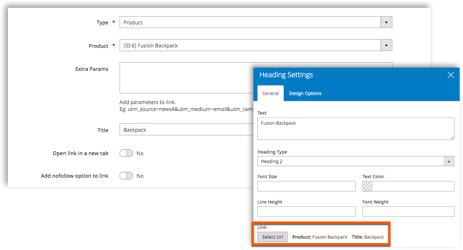
Task: Click the Line Height input field
Action: 307,211
